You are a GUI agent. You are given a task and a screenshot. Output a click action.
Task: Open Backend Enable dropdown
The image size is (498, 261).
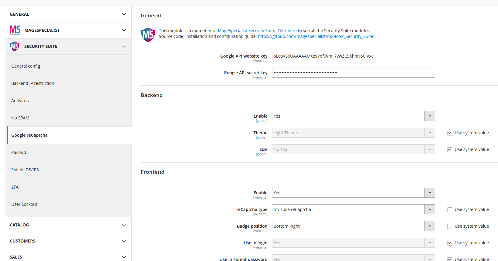[x=353, y=116]
